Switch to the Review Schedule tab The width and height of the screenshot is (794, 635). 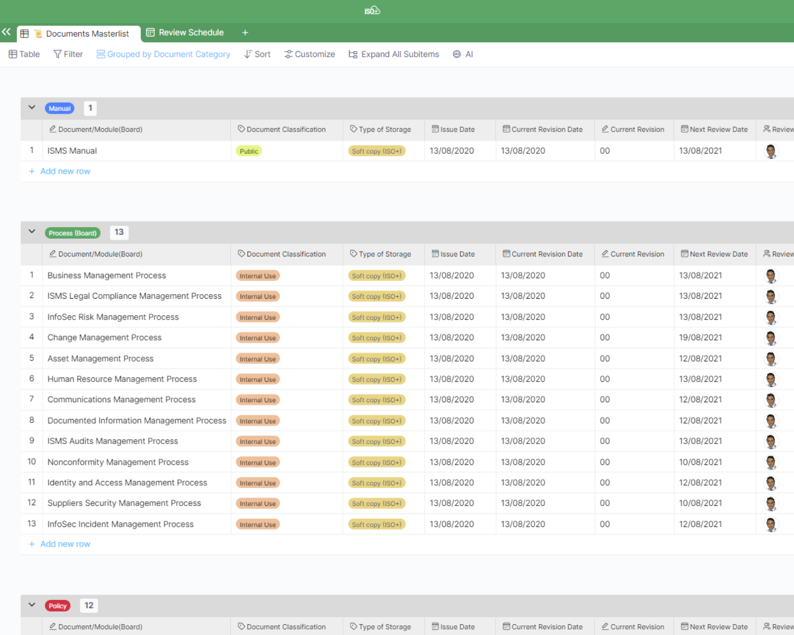[185, 33]
